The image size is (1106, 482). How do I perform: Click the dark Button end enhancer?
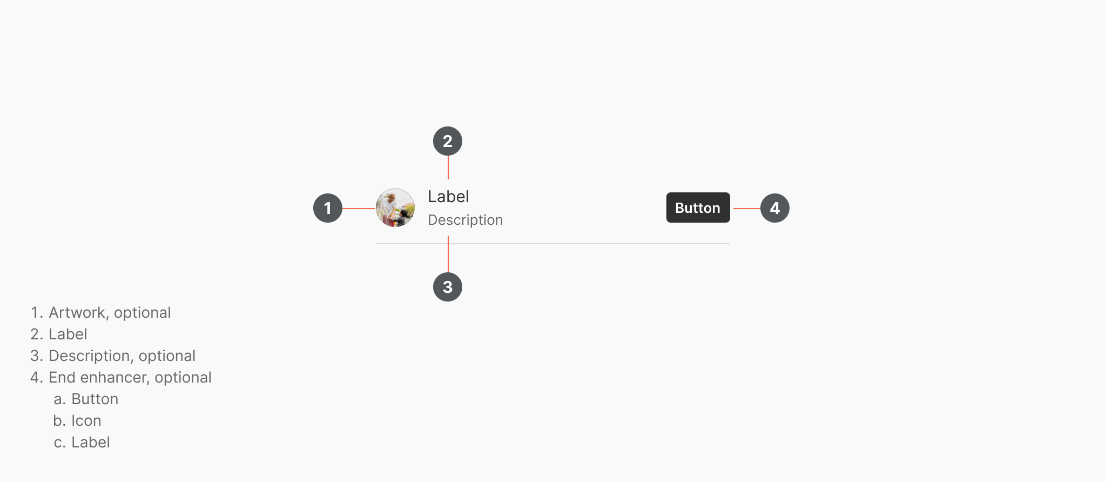tap(698, 207)
